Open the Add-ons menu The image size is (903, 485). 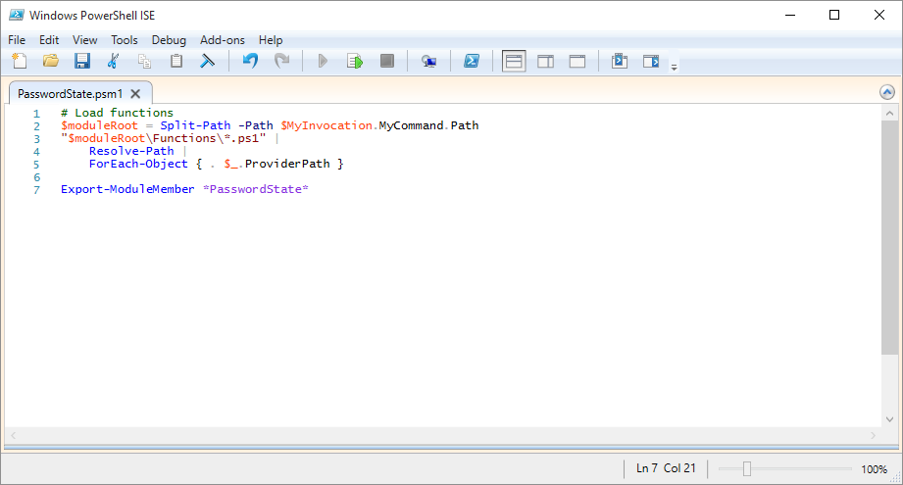(x=223, y=40)
